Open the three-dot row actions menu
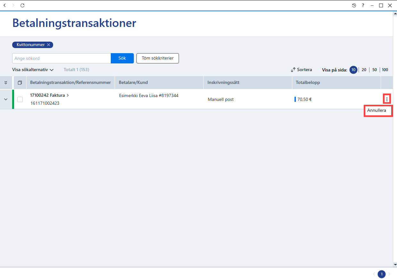This screenshot has width=397, height=279. [x=387, y=99]
